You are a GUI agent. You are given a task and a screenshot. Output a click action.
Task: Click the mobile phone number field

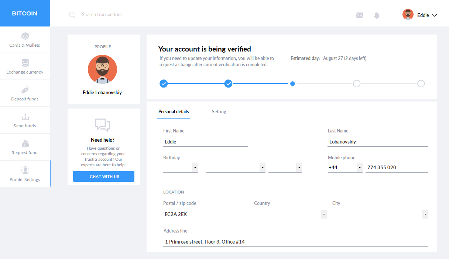(x=397, y=168)
